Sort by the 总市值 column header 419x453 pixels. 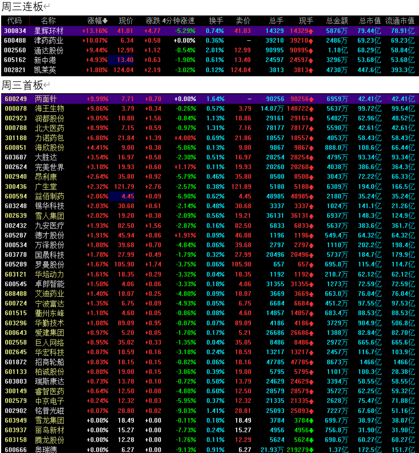370,21
